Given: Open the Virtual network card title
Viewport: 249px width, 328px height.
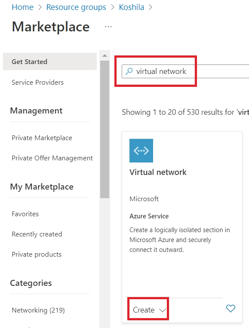Looking at the screenshot, I should tap(158, 172).
